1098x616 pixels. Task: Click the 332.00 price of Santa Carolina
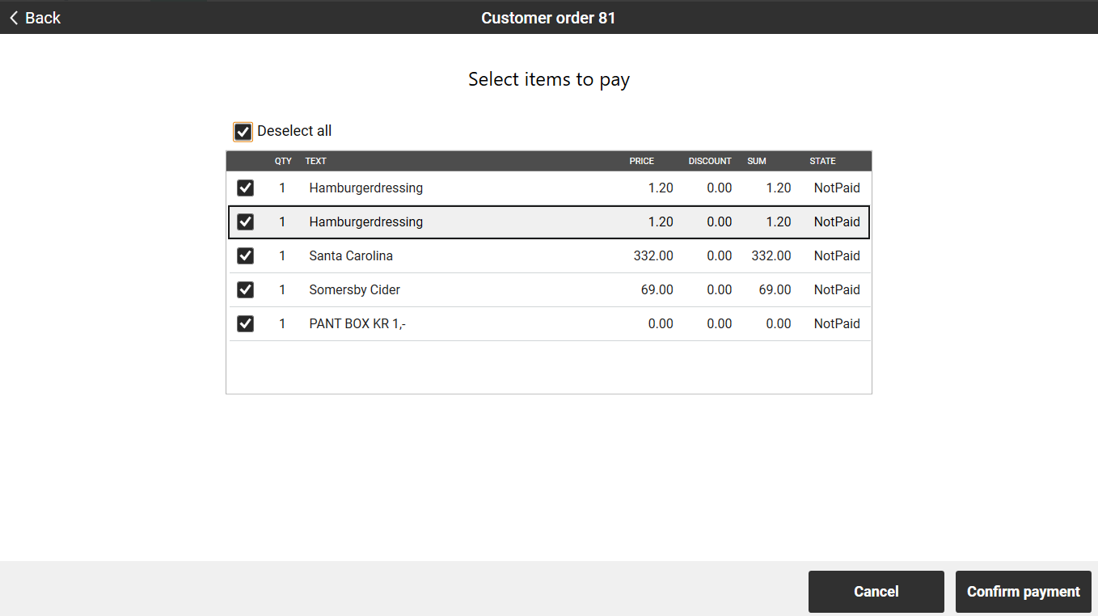(653, 256)
